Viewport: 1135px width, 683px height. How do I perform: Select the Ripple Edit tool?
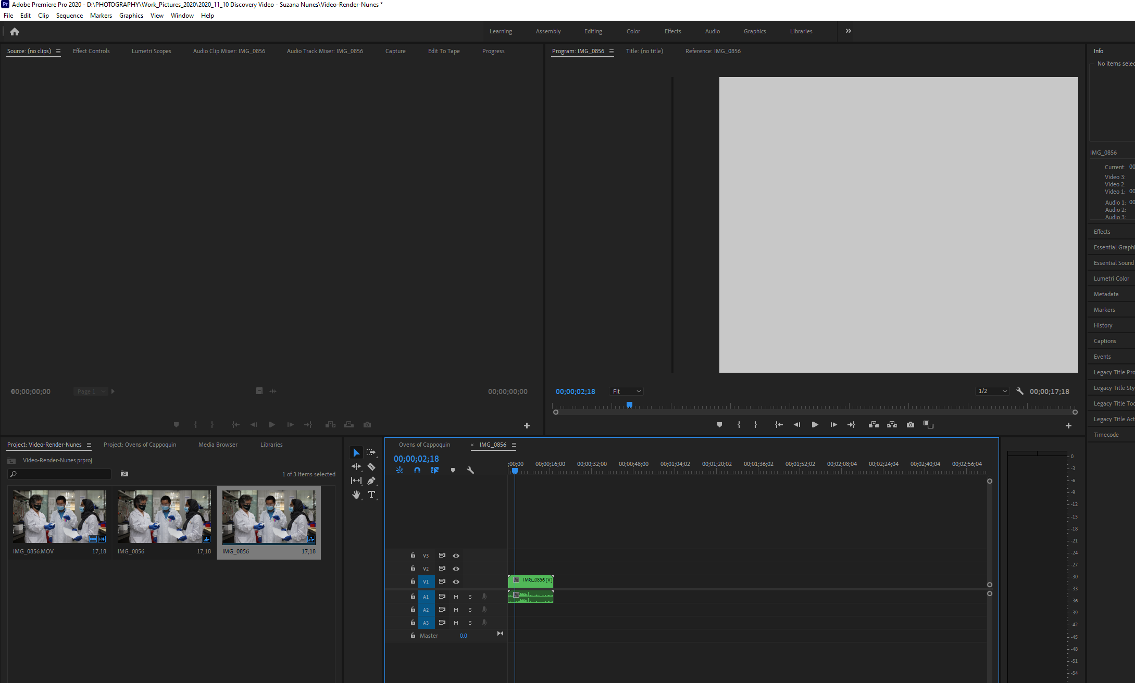(x=356, y=466)
